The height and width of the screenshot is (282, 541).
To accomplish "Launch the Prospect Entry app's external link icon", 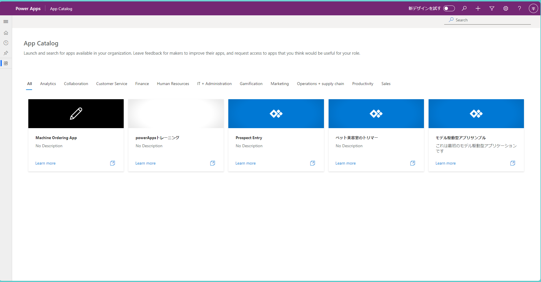I will tap(312, 163).
